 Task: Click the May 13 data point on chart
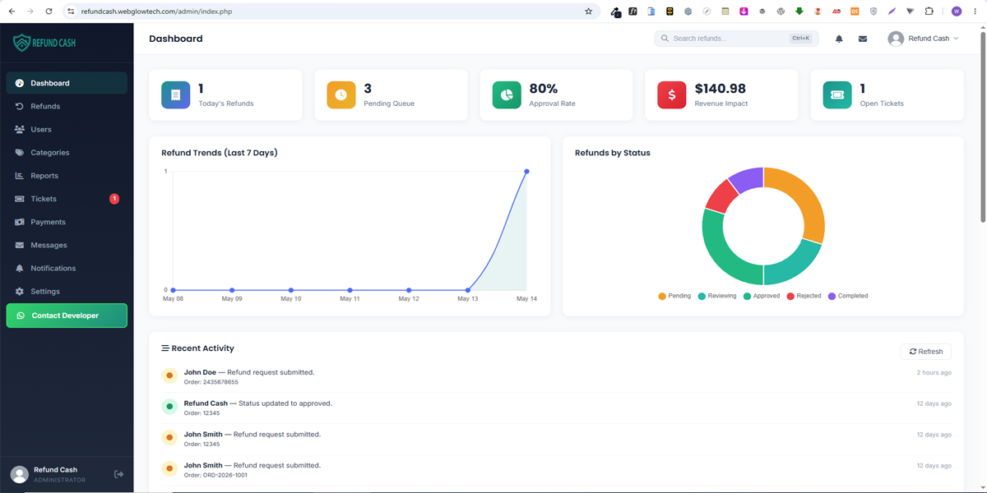click(x=468, y=290)
